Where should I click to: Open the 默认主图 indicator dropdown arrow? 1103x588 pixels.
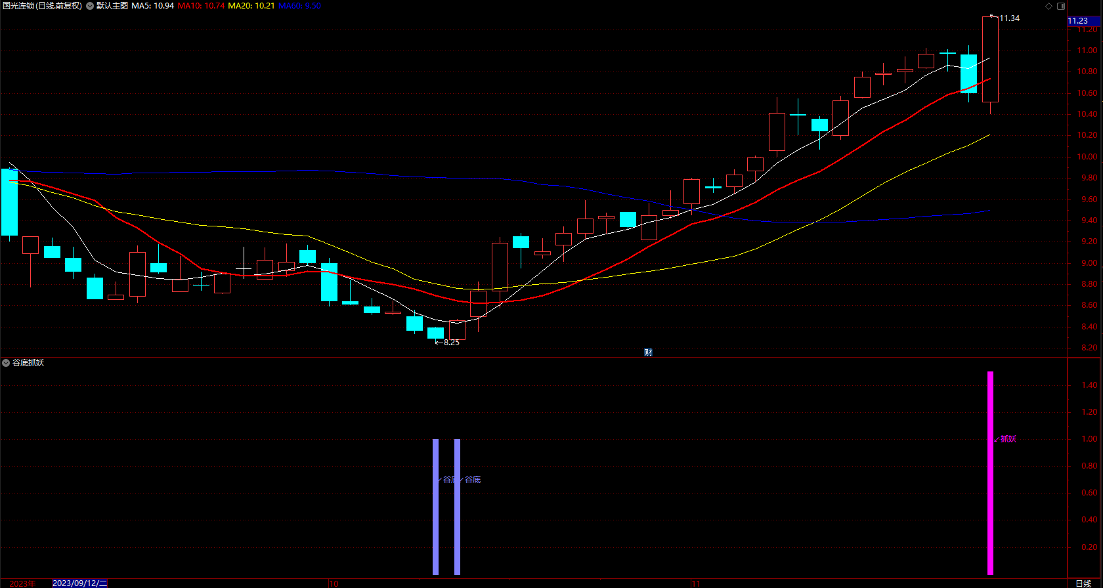tap(90, 6)
